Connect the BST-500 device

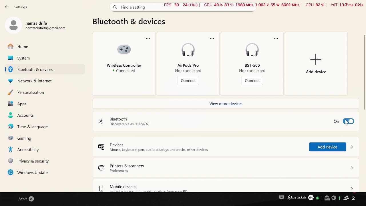click(x=252, y=81)
